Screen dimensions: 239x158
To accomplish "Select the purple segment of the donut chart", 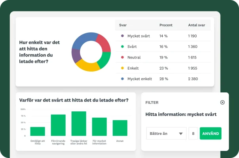I will 76,55.
